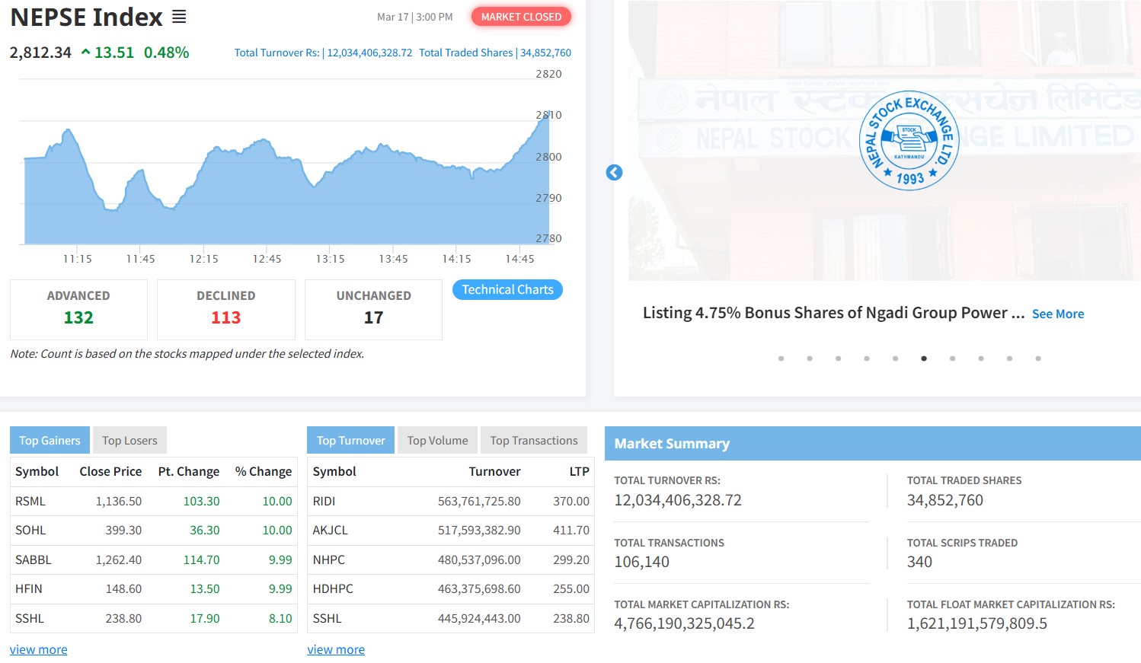Click the green up-arrow beside 13.51
This screenshot has width=1141, height=663.
[85, 53]
